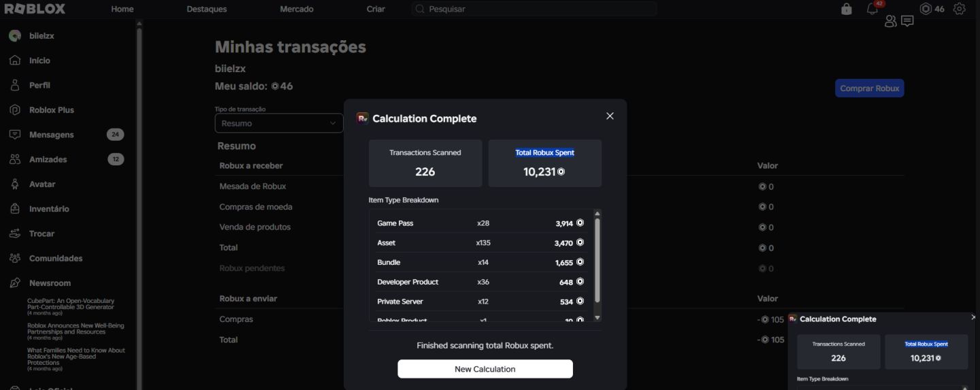
Task: Open the notifications bell icon
Action: [x=872, y=9]
